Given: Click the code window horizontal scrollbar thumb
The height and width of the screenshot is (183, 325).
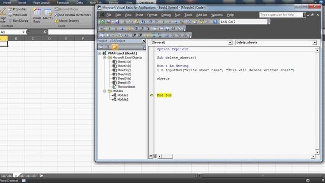Looking at the screenshot, I should [167, 156].
